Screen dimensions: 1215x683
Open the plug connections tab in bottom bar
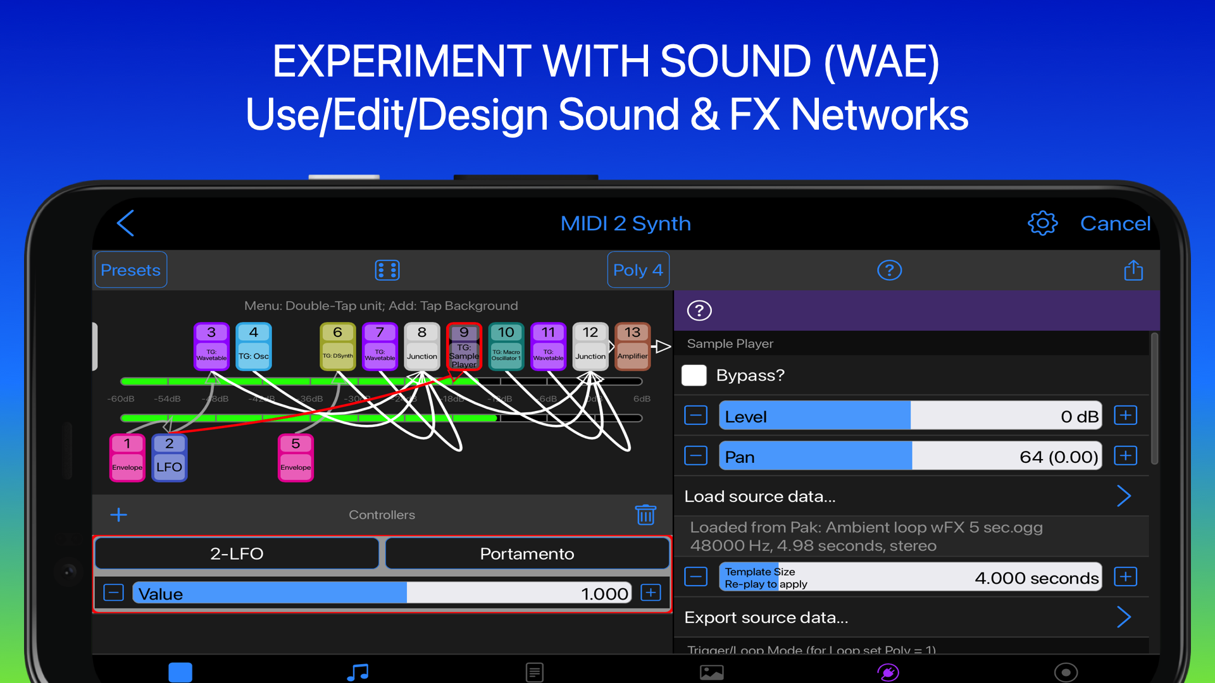coord(889,672)
